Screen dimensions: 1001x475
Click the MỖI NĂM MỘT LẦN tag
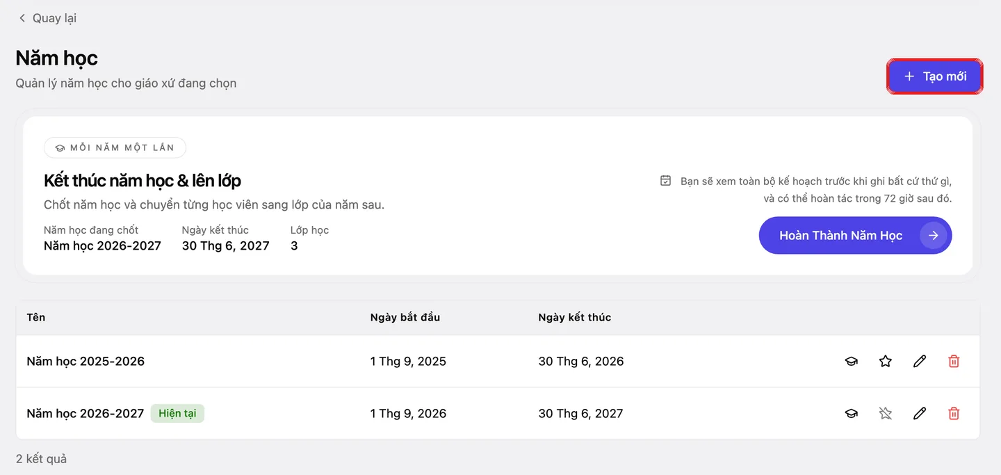(115, 147)
